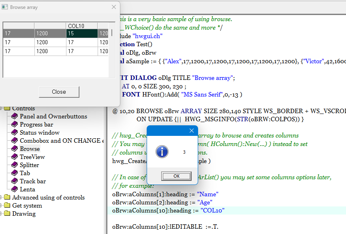This screenshot has width=346, height=234.
Task: Select the Tab tree item
Action: [25, 173]
